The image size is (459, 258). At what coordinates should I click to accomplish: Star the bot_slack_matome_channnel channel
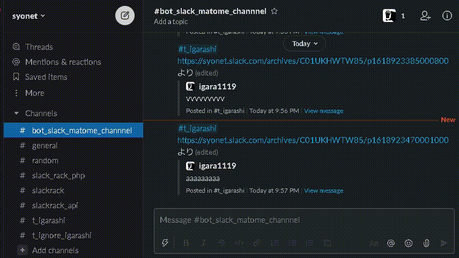(x=274, y=11)
